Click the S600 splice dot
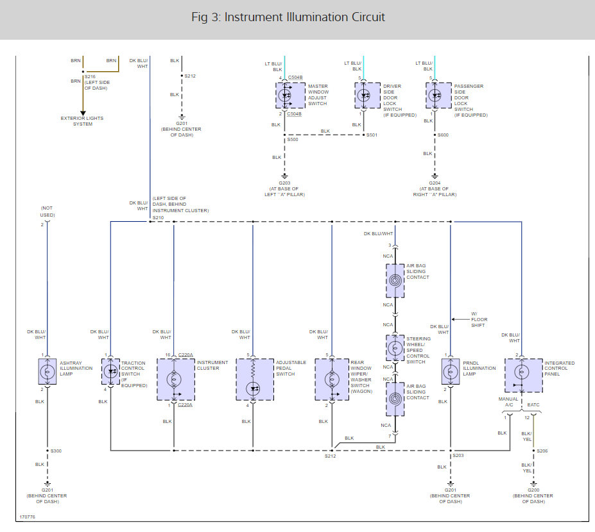 point(435,135)
